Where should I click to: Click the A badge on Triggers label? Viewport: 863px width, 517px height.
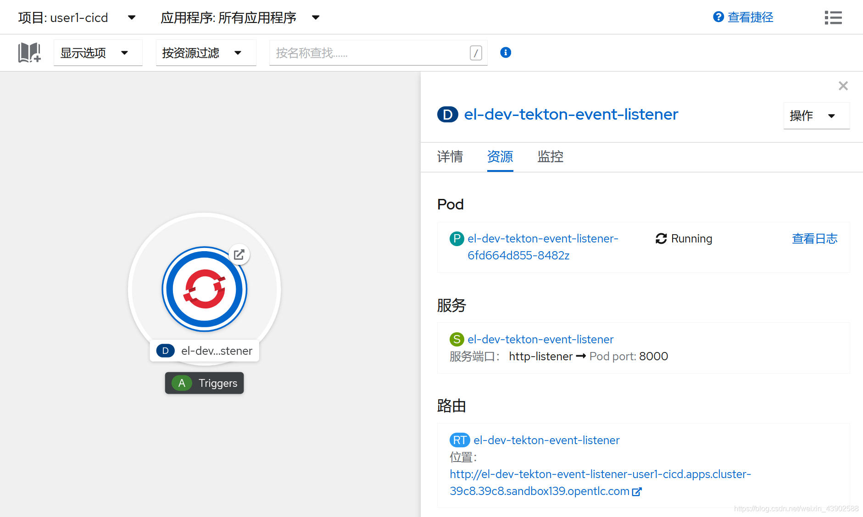pos(182,383)
